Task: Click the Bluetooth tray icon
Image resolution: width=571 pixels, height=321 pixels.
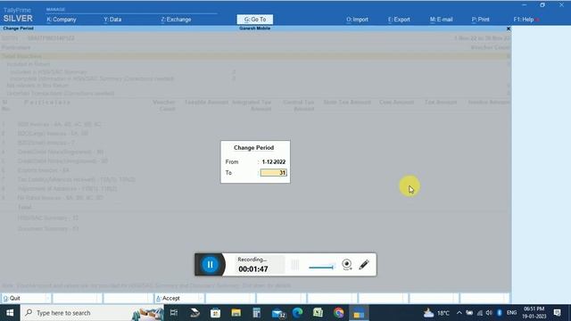Action: [500, 313]
